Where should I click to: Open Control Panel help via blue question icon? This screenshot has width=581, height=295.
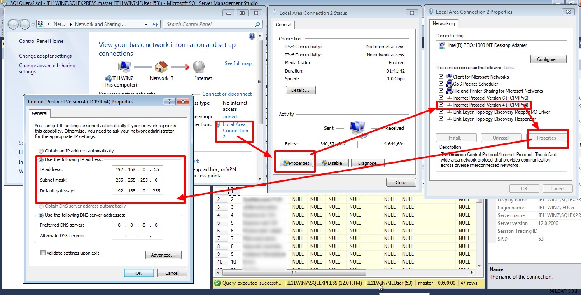[252, 36]
